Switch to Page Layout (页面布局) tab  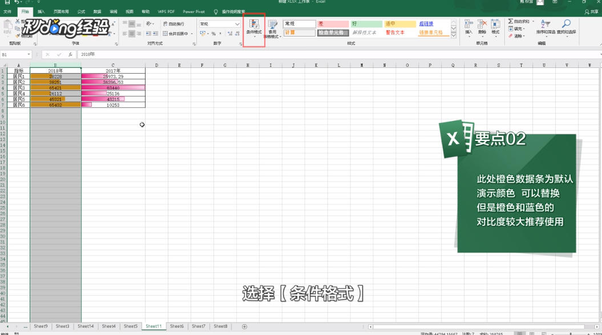click(x=62, y=12)
